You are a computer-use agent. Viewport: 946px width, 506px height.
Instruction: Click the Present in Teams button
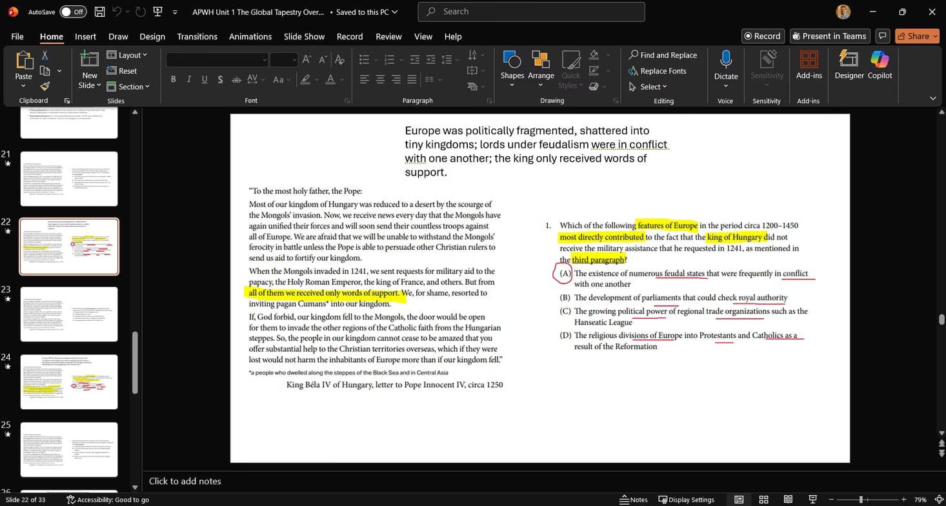[x=830, y=35]
